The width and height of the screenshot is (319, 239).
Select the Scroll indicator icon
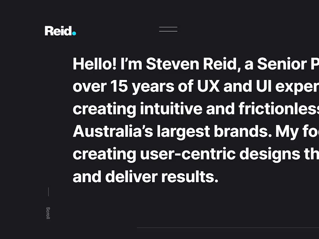(48, 213)
